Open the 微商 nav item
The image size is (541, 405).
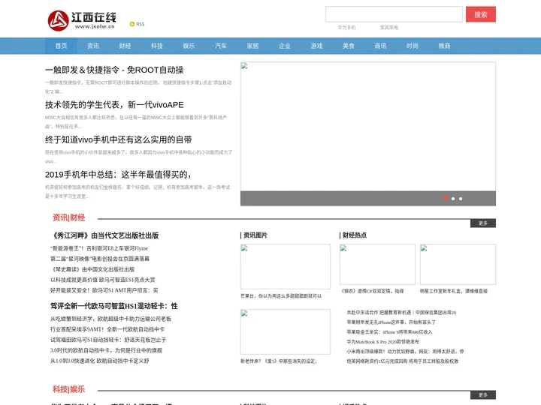tap(444, 46)
